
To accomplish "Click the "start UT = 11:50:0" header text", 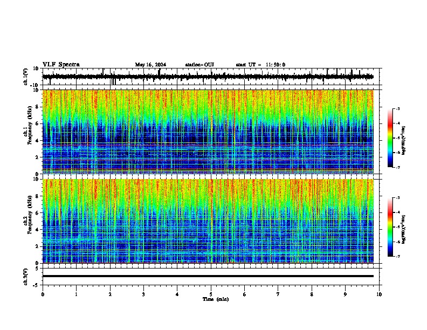I will pyautogui.click(x=260, y=65).
